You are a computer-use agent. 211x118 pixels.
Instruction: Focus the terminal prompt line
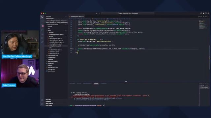[87, 106]
